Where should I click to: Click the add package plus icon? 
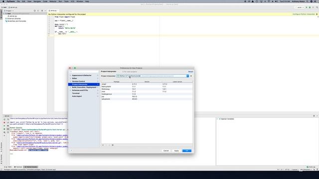pos(103,145)
